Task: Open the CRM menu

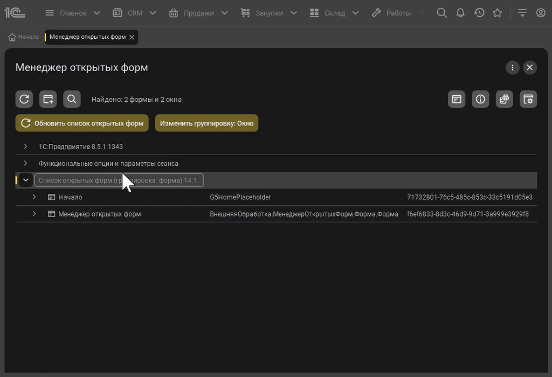Action: point(135,13)
